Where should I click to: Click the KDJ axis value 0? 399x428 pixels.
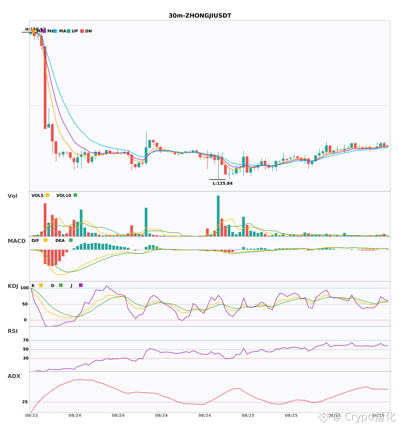(25, 320)
